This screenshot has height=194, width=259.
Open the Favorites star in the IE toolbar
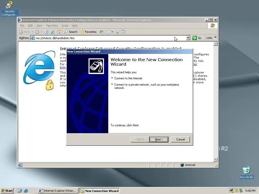click(82, 32)
